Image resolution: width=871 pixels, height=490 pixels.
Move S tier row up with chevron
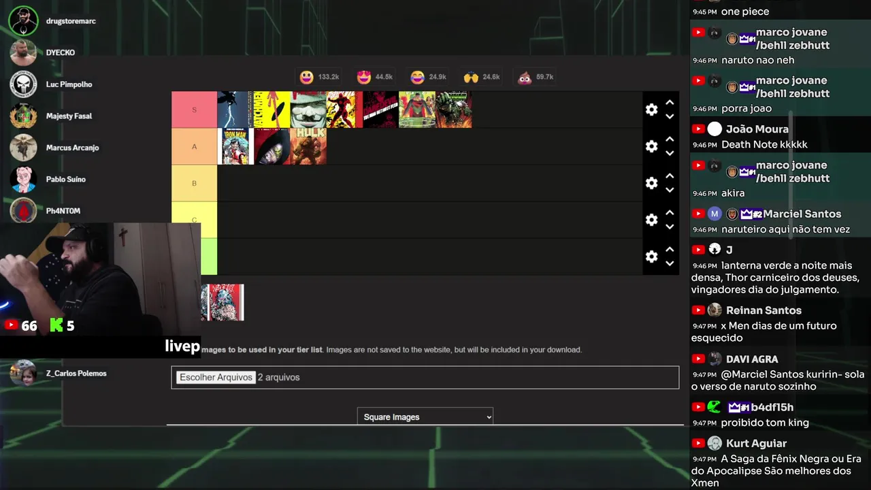670,102
